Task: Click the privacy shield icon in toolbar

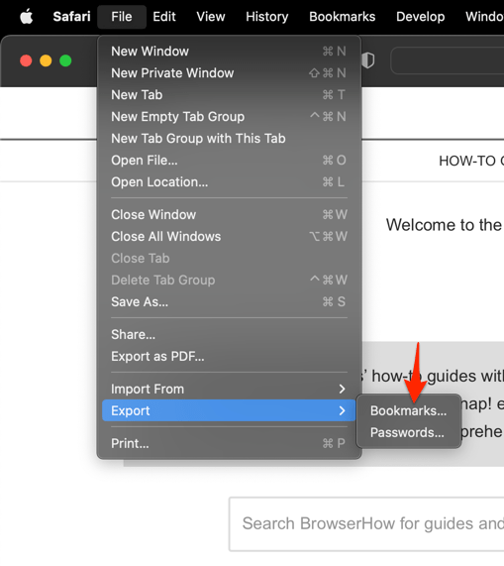Action: pos(368,60)
